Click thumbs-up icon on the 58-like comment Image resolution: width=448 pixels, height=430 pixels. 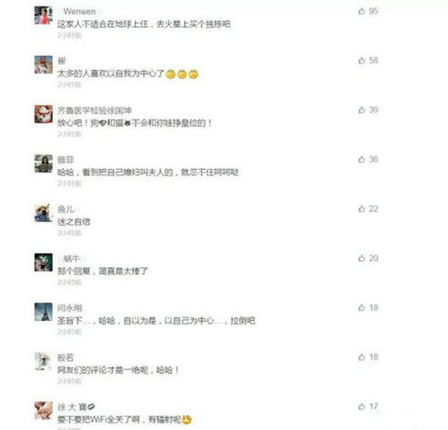coord(362,61)
